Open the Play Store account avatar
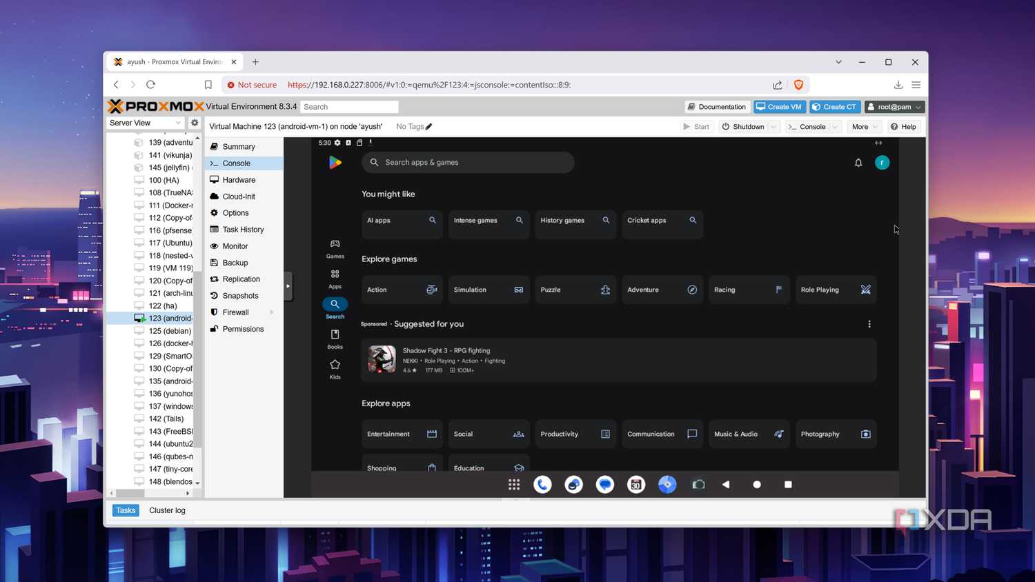1035x582 pixels. 882,163
